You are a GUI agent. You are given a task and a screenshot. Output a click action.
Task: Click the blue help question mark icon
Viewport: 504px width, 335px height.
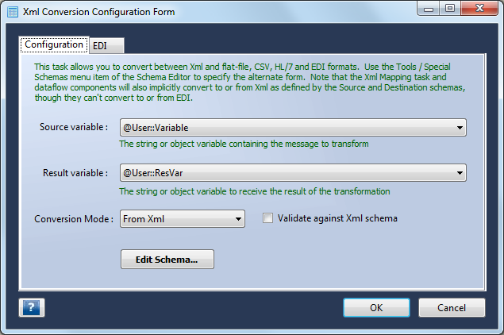coord(32,308)
